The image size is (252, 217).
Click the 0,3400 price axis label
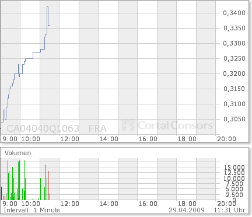coord(234,13)
